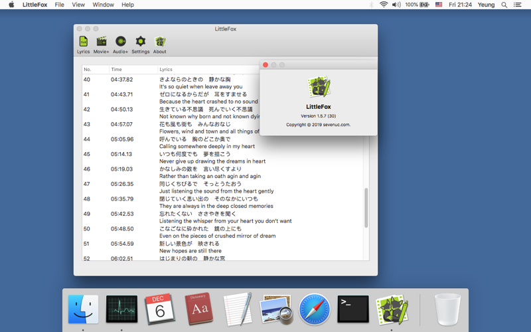This screenshot has width=531, height=332.
Task: Click the Fri 21:24 clock
Action: pyautogui.click(x=460, y=5)
